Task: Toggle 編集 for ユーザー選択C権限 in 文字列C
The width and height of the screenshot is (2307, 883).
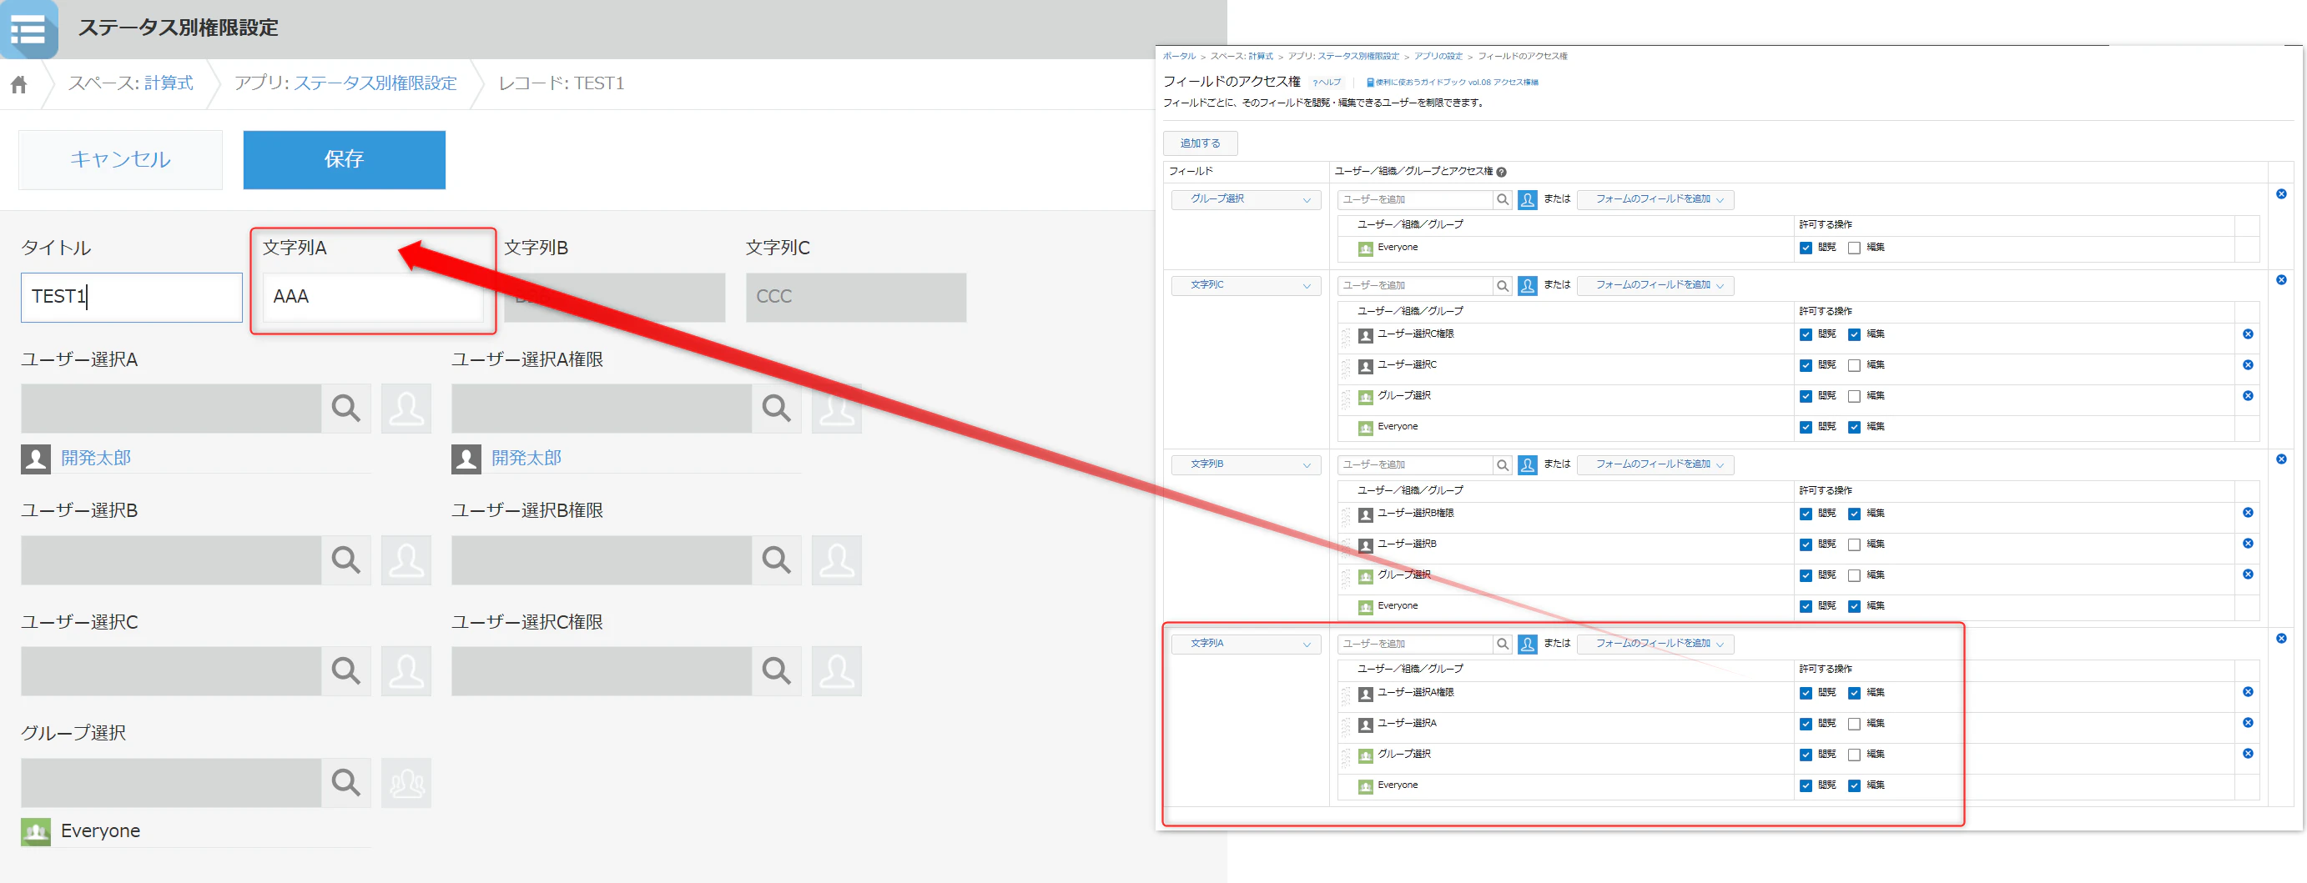Action: [1854, 335]
